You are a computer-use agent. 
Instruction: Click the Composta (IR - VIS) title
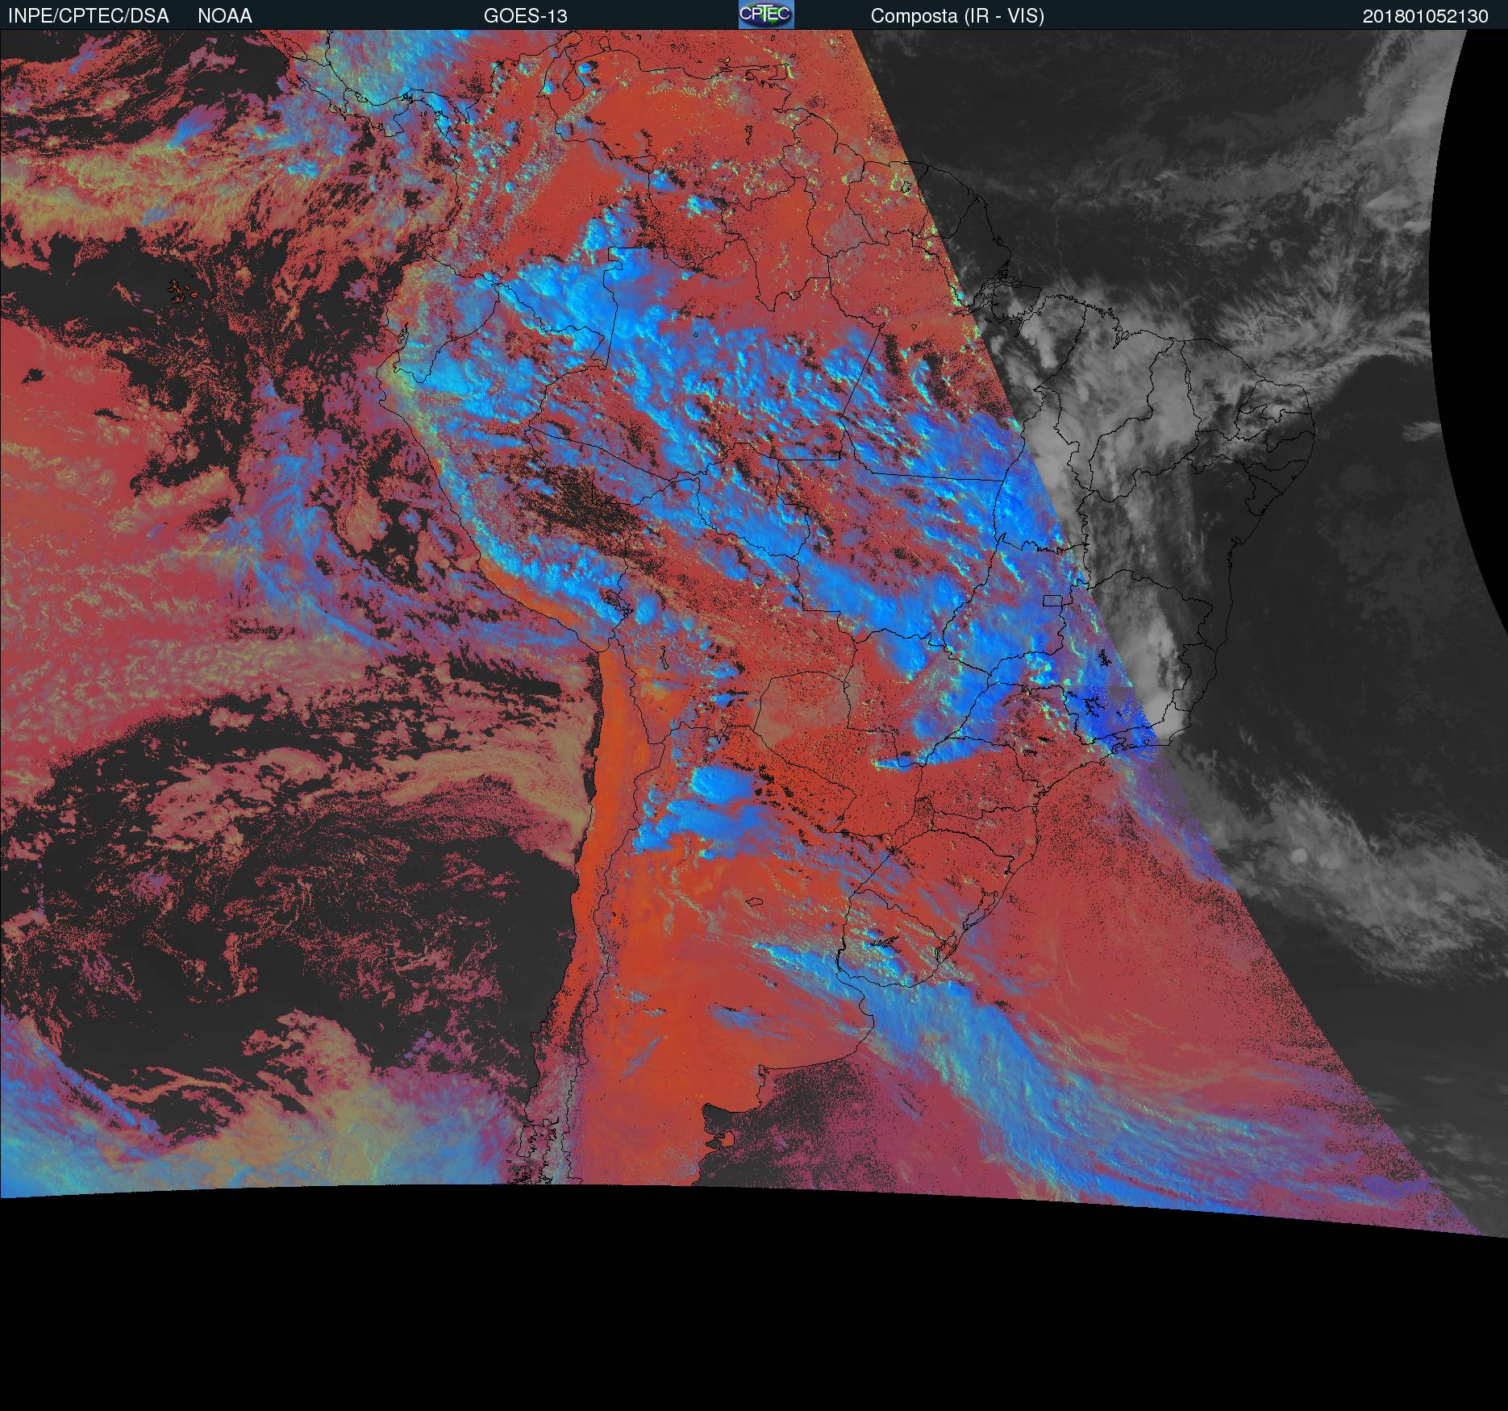pos(957,16)
